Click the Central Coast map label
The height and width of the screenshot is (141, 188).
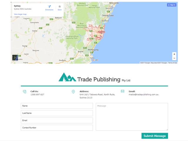108,15
